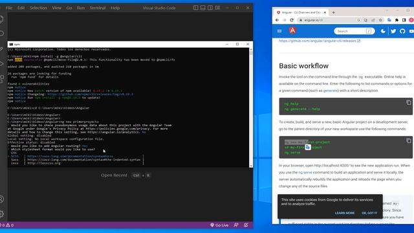The width and height of the screenshot is (414, 233).
Task: Copy the ng help code block
Action: coord(409,102)
